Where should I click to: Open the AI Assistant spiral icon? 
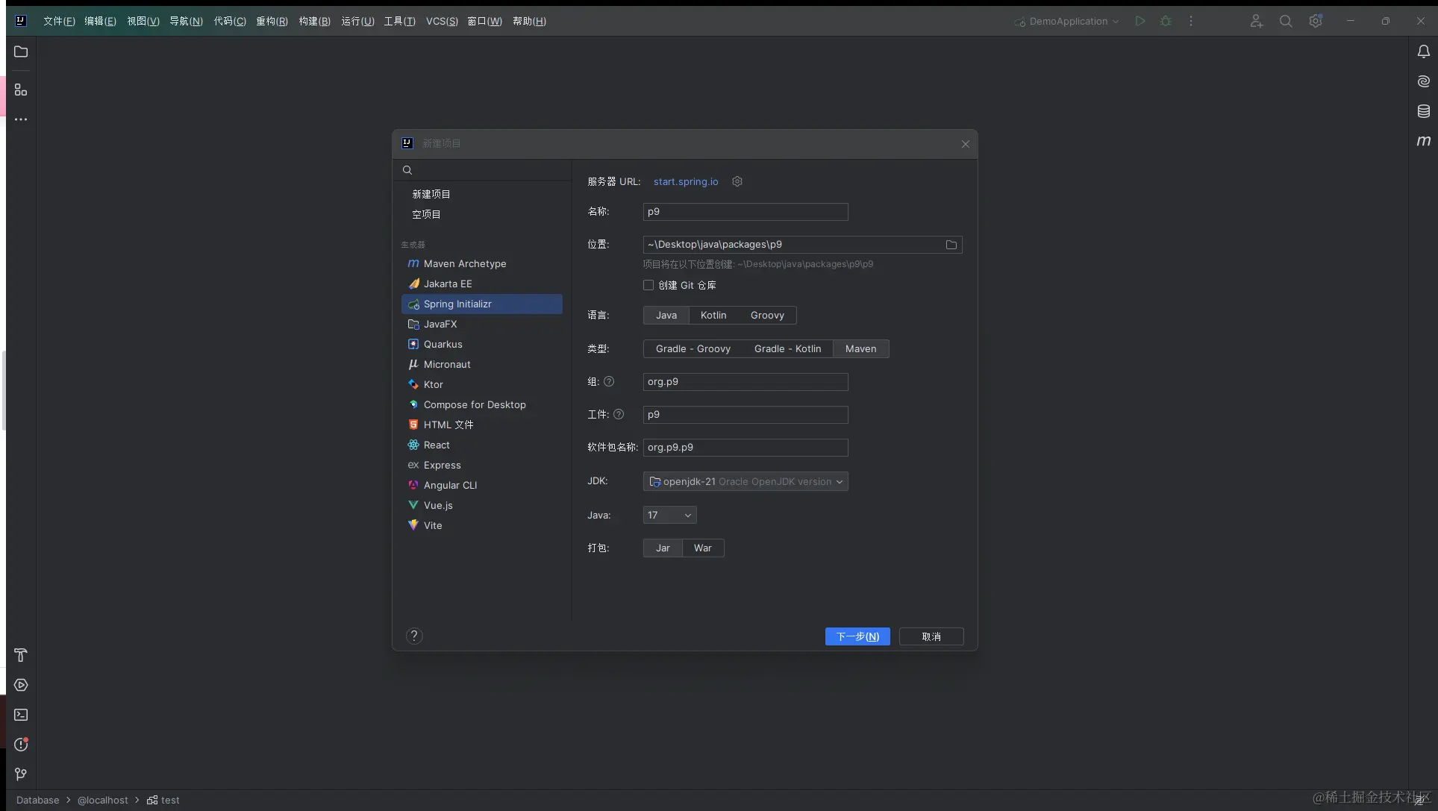(x=1424, y=81)
